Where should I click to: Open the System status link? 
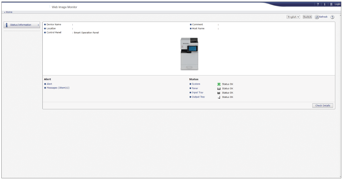(x=196, y=84)
